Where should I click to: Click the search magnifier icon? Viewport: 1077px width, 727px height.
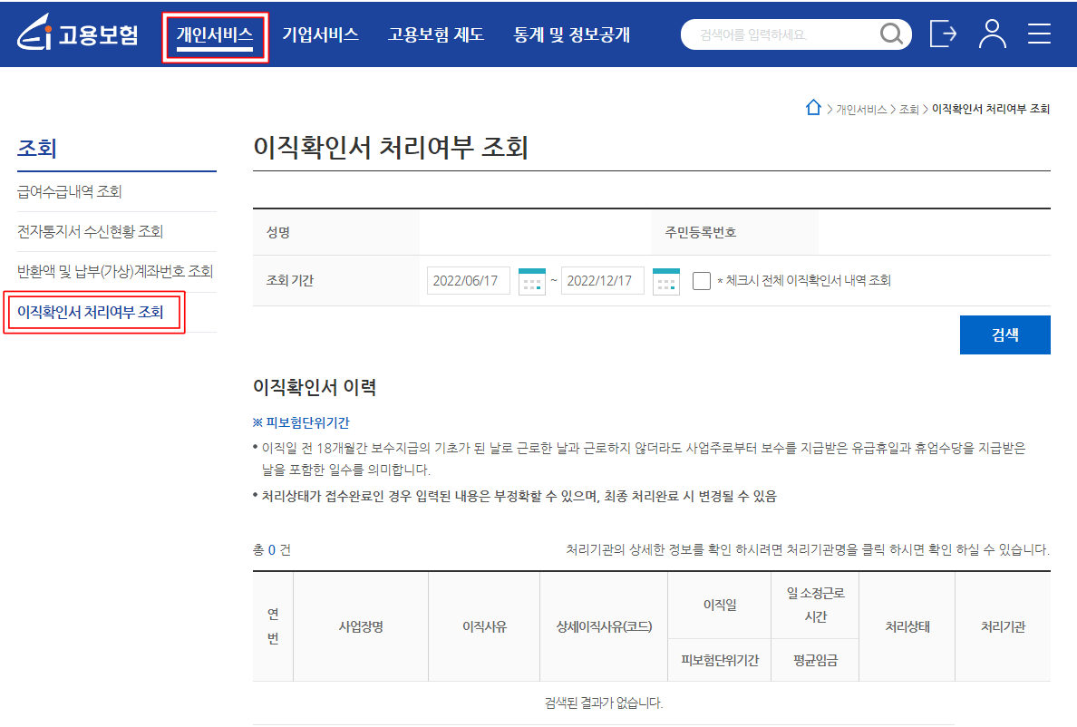[x=890, y=34]
